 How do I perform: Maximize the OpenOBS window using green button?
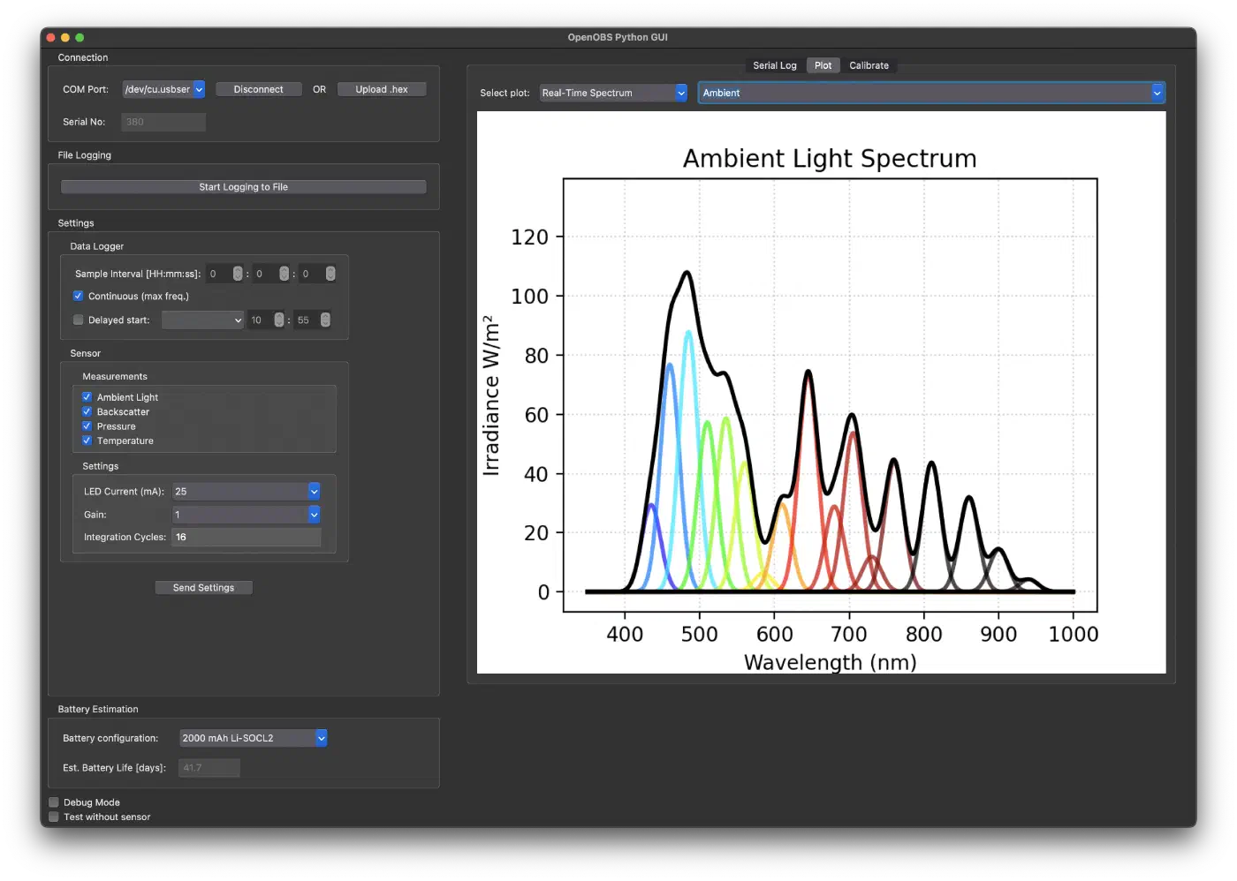pos(80,37)
